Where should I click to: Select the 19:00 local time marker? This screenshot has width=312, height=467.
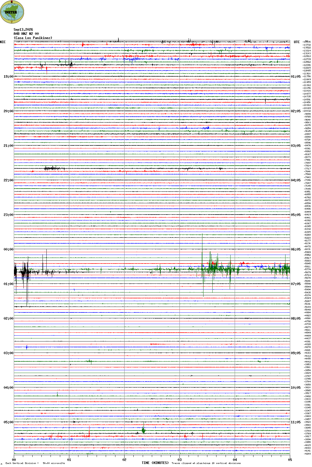coord(8,77)
